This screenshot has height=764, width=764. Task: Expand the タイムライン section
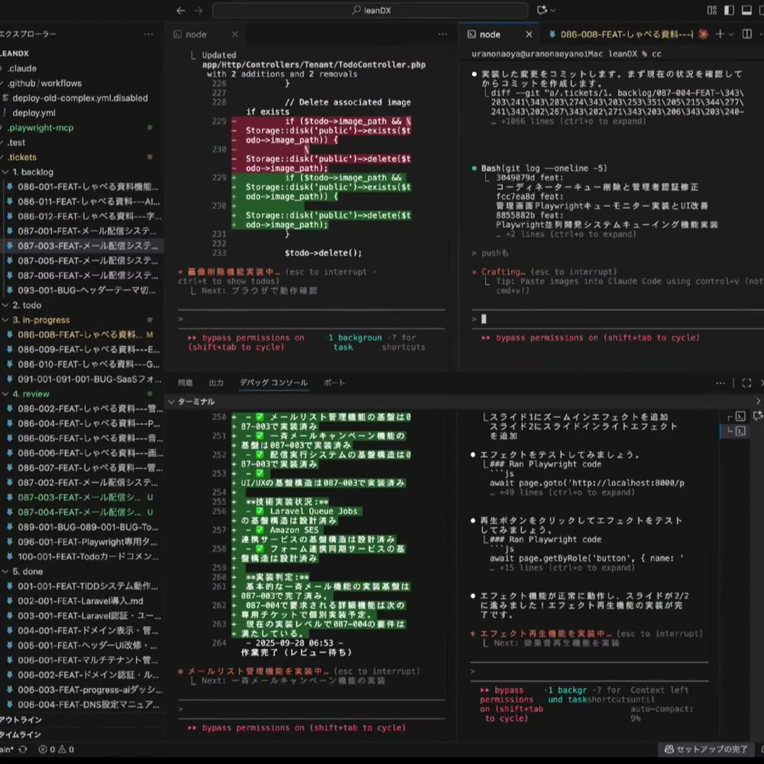[21, 735]
